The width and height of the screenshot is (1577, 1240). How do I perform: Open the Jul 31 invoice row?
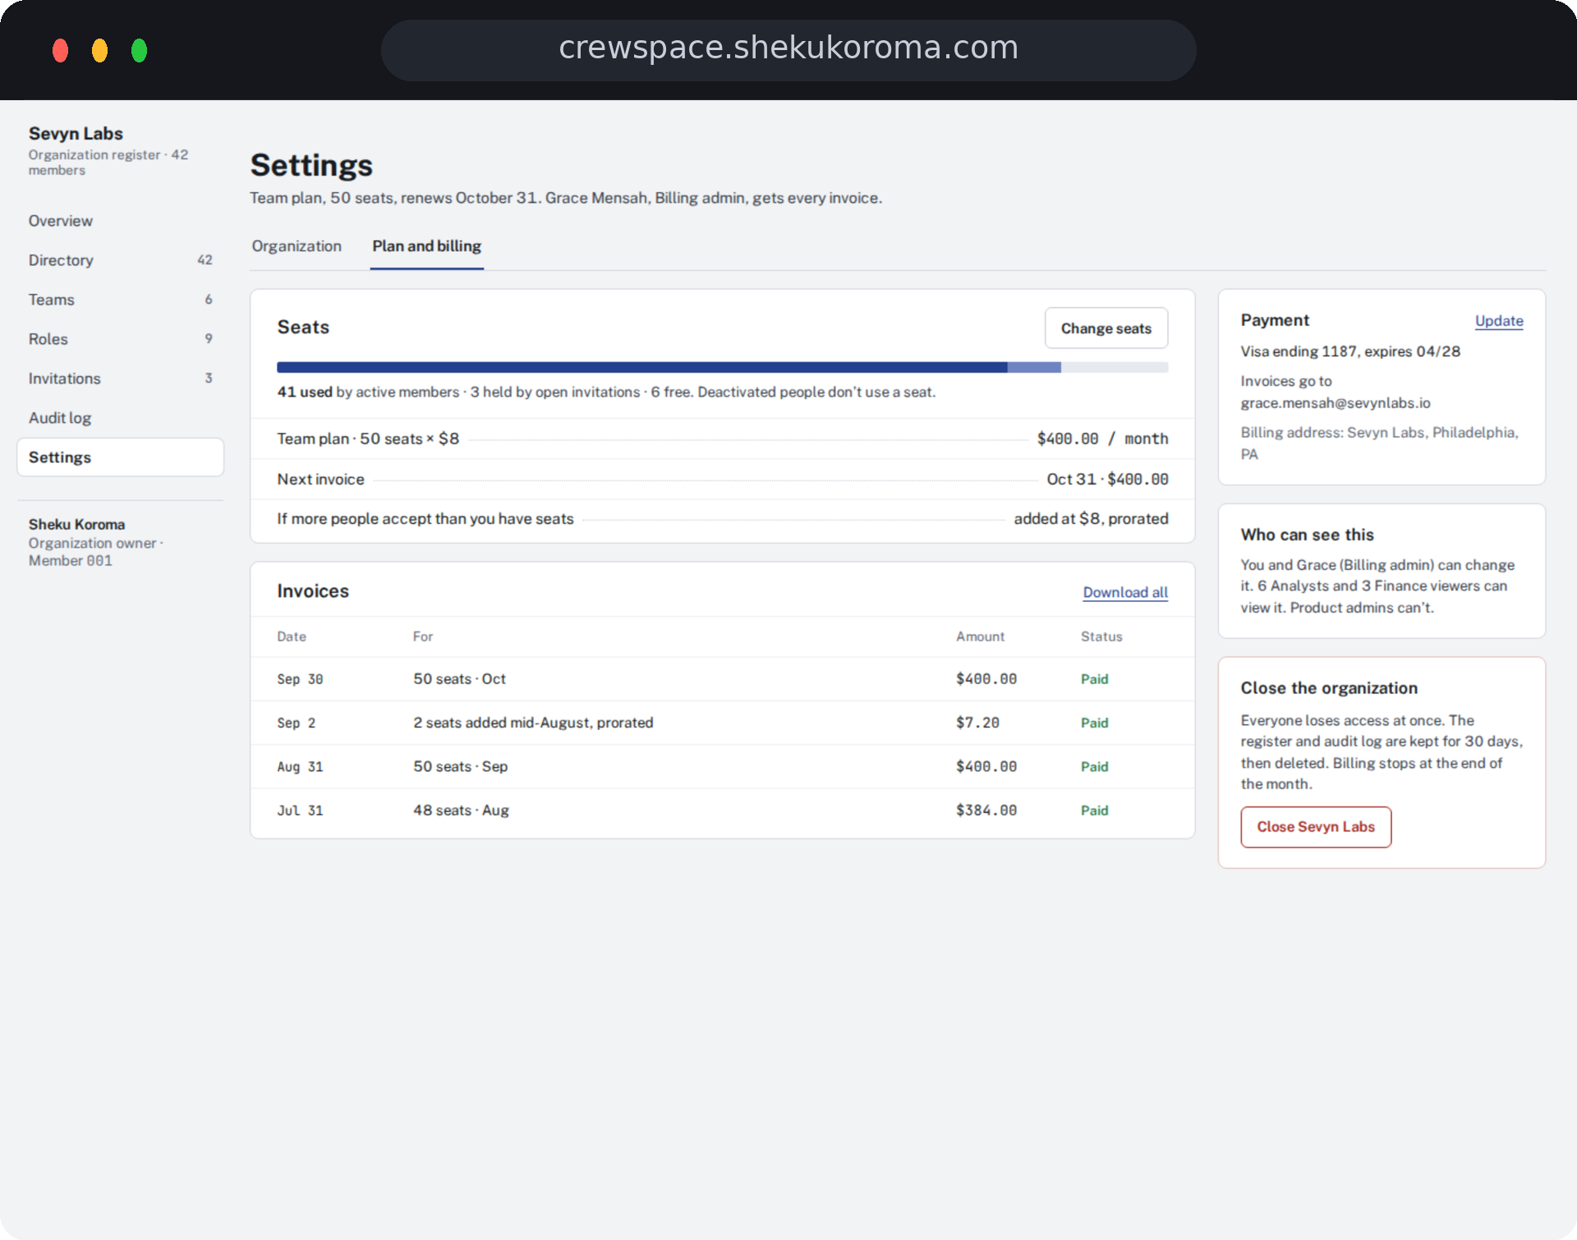click(722, 811)
